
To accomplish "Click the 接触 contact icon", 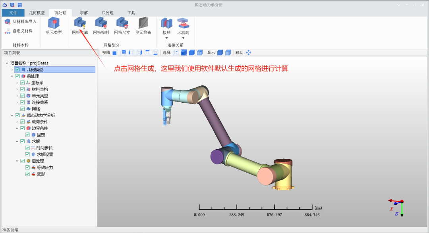I will click(x=166, y=23).
